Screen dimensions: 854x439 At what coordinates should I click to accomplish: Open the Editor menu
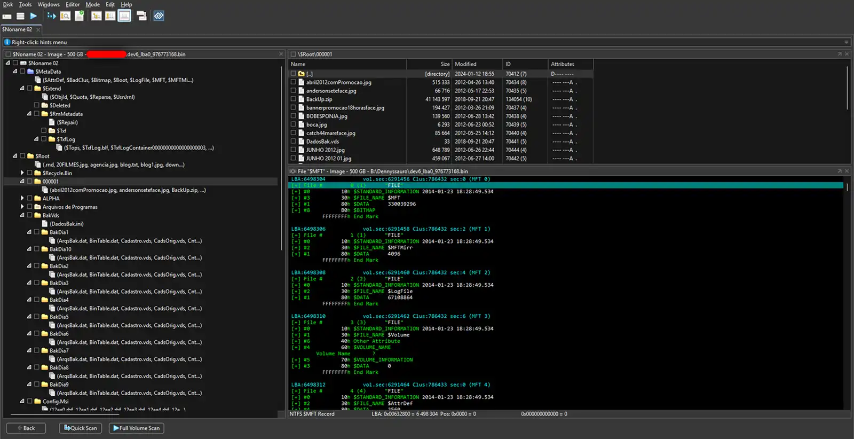coord(73,4)
